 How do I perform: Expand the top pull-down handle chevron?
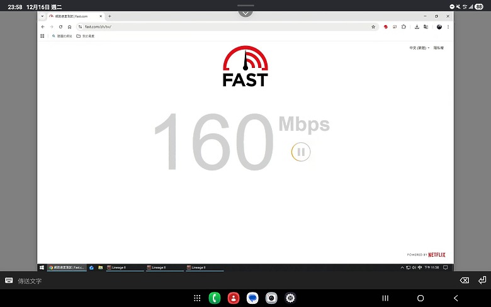click(x=245, y=13)
